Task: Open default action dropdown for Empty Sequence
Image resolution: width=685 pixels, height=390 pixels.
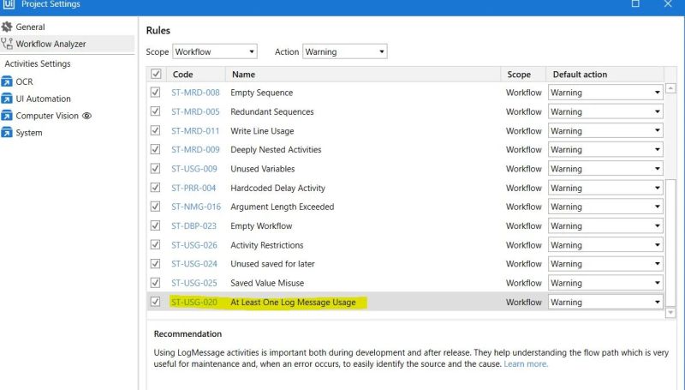Action: click(605, 93)
